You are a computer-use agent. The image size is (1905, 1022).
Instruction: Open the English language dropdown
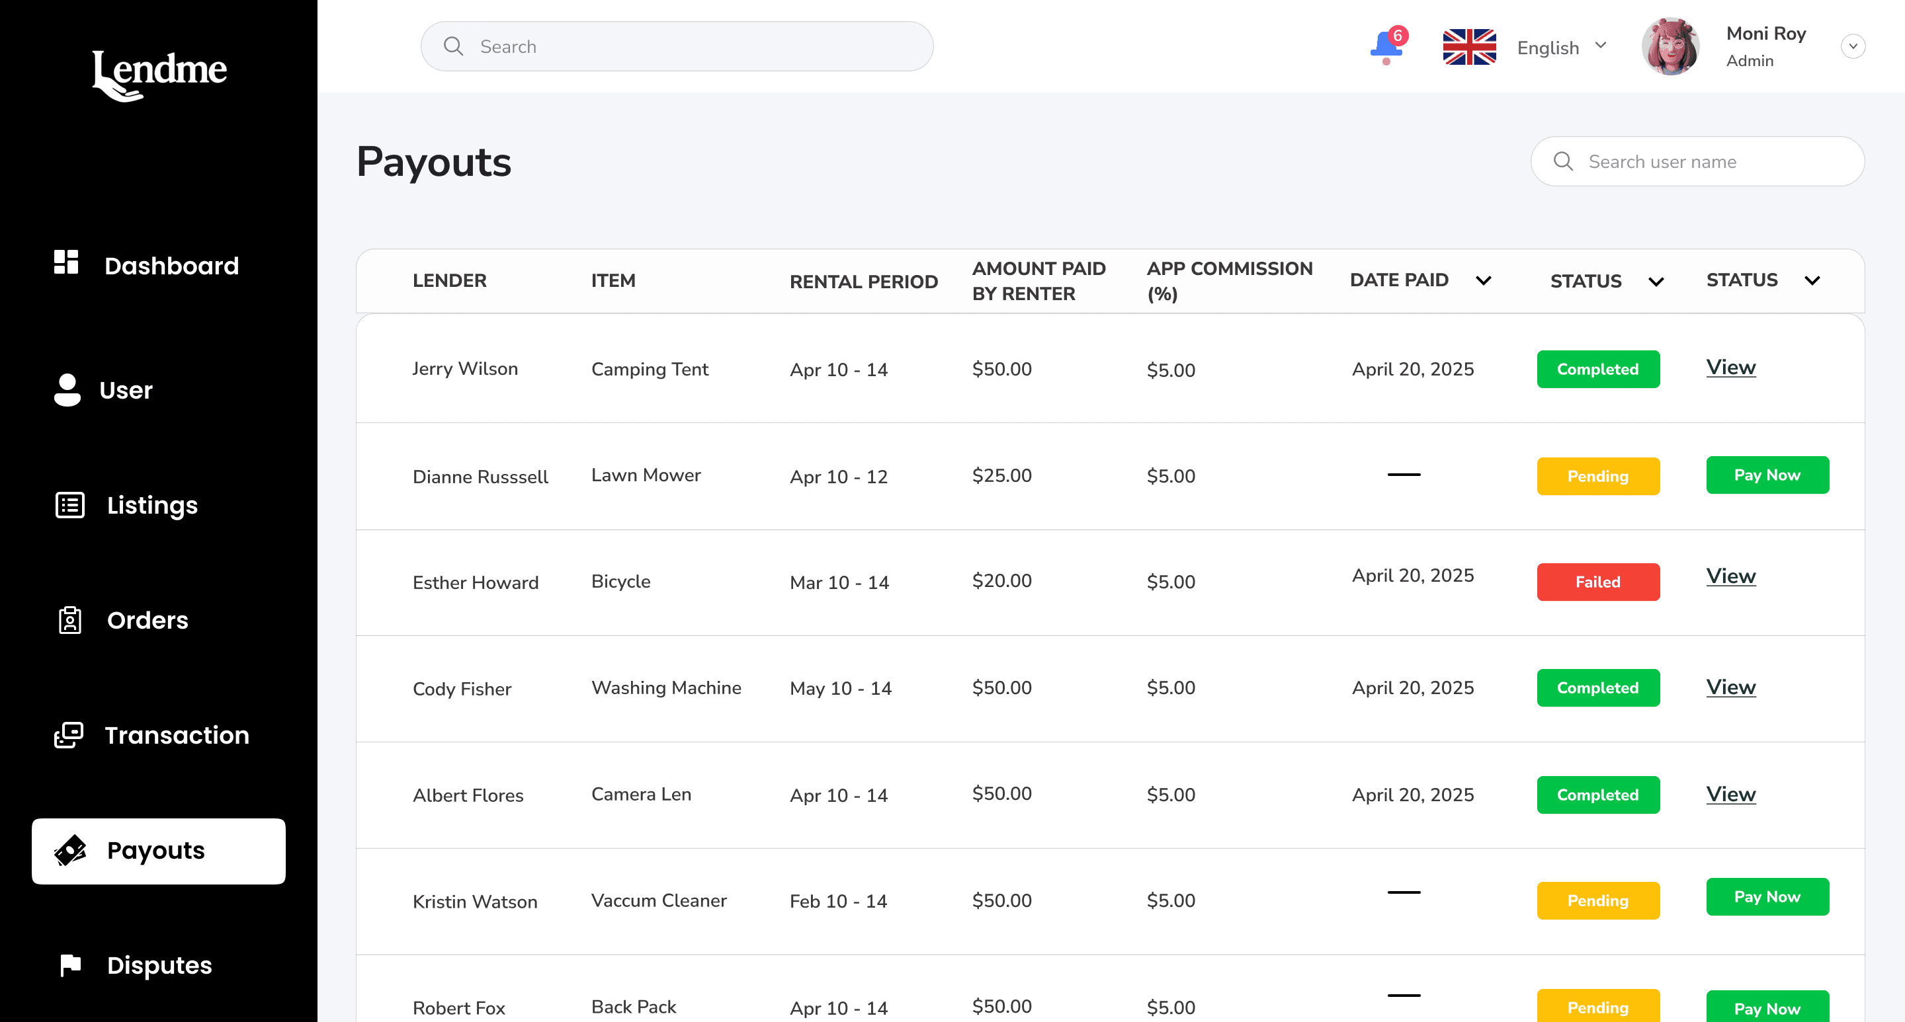point(1561,48)
